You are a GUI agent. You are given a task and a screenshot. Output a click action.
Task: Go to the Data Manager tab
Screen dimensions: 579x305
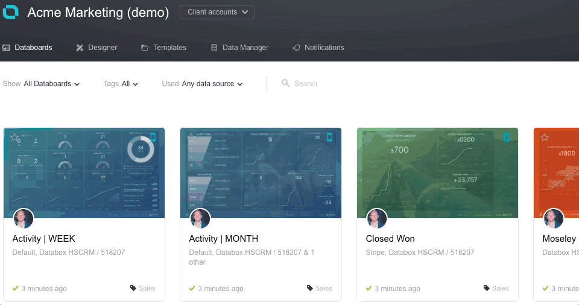click(239, 48)
